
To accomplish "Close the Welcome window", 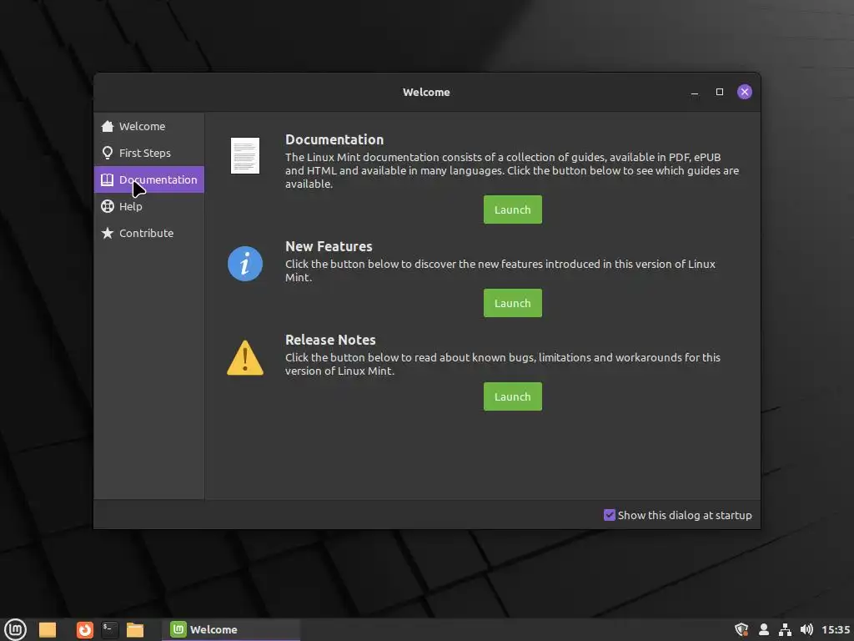I will (x=745, y=92).
